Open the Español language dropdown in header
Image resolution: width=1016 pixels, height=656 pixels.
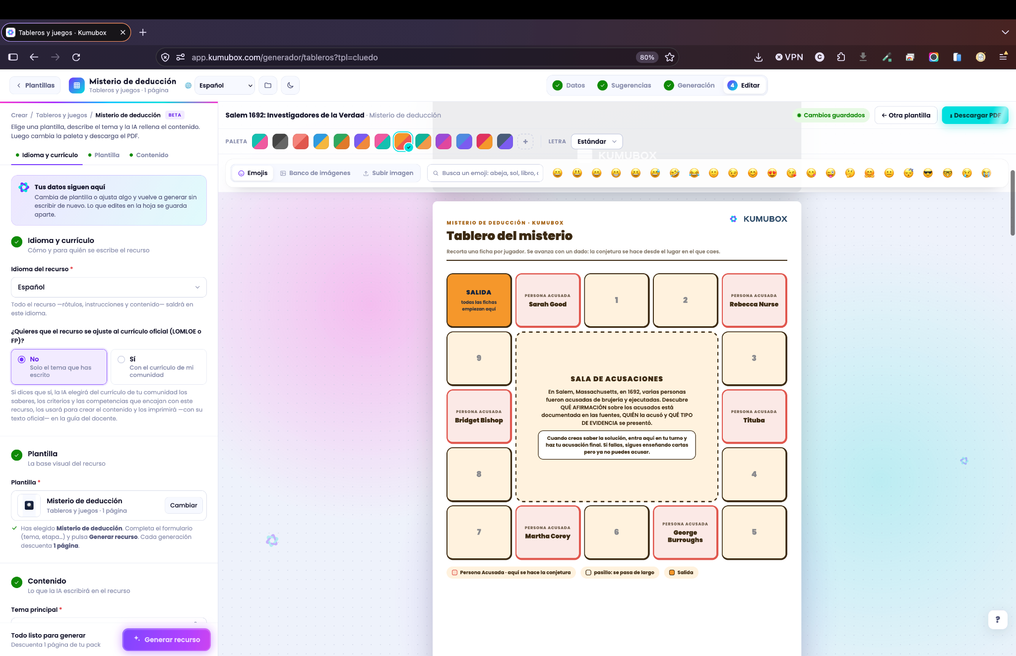[225, 85]
